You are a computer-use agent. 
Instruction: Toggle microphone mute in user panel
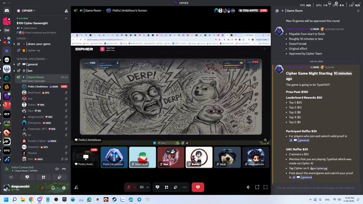click(x=42, y=188)
